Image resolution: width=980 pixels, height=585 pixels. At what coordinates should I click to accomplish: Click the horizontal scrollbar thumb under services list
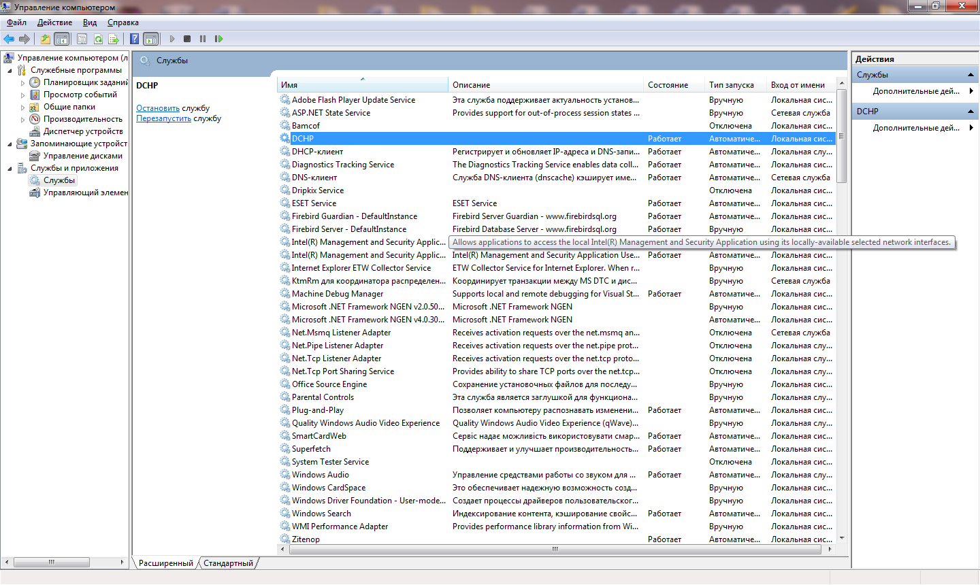tap(555, 549)
